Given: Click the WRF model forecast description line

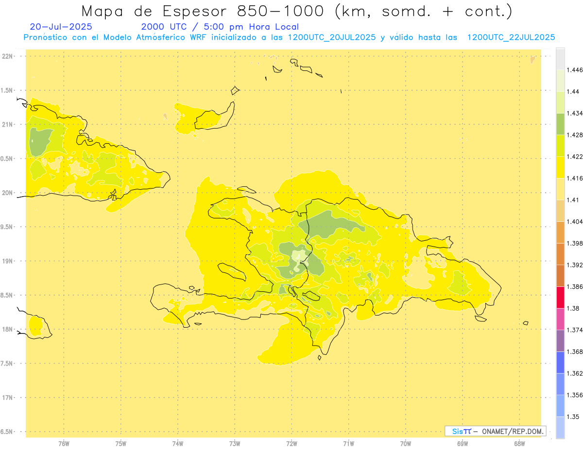Looking at the screenshot, I should pos(289,37).
